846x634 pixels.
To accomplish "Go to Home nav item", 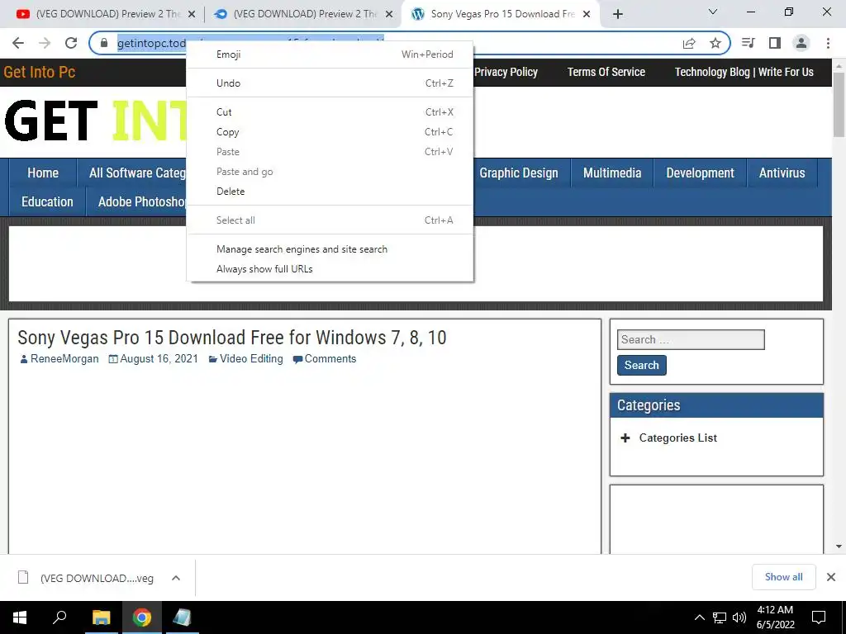I will coord(43,173).
